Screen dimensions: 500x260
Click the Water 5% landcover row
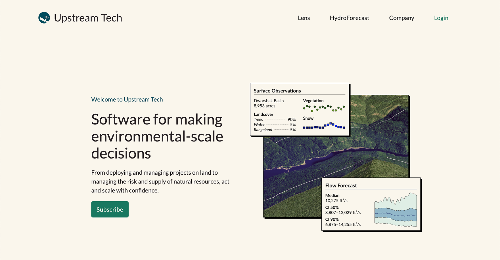(x=275, y=124)
